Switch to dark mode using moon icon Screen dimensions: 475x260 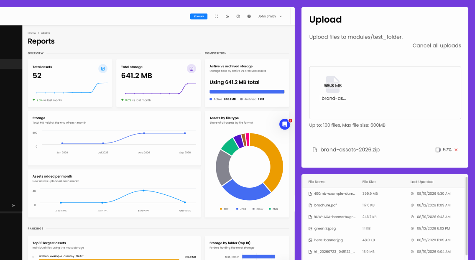(227, 16)
